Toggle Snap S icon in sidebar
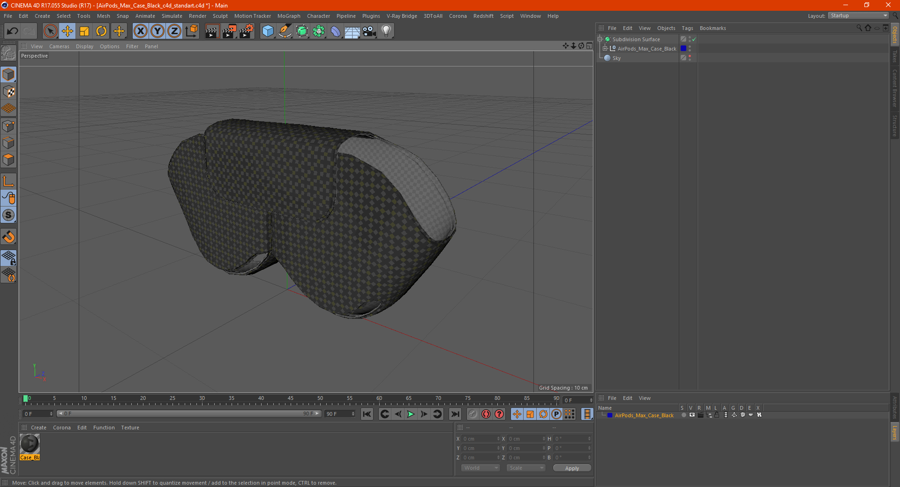The height and width of the screenshot is (487, 900). pyautogui.click(x=8, y=215)
